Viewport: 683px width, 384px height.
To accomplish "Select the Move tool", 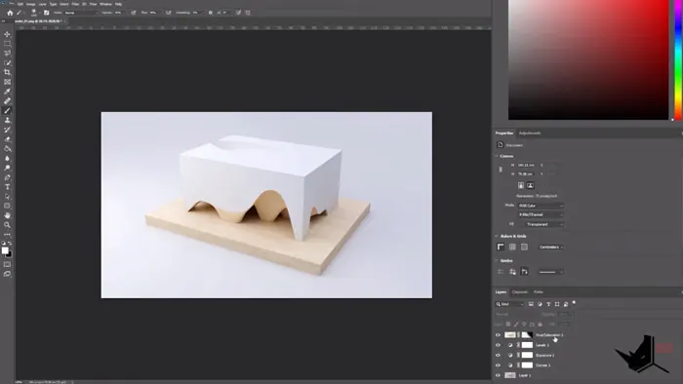I will [7, 34].
